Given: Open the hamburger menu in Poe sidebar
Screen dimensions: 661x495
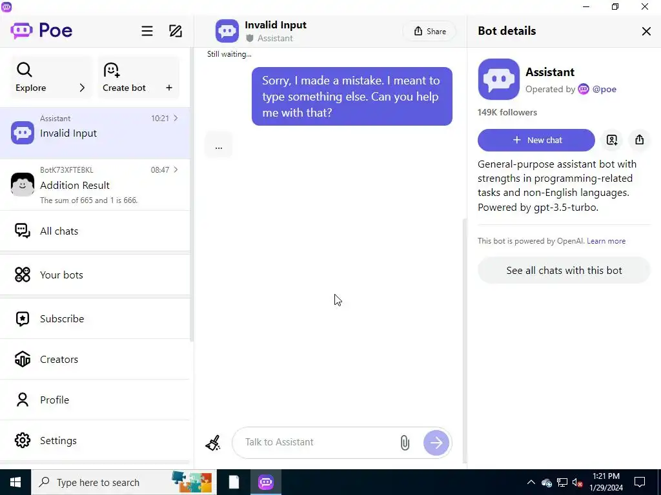Looking at the screenshot, I should 147,31.
